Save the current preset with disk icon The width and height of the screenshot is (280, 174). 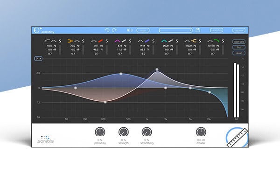[198, 30]
